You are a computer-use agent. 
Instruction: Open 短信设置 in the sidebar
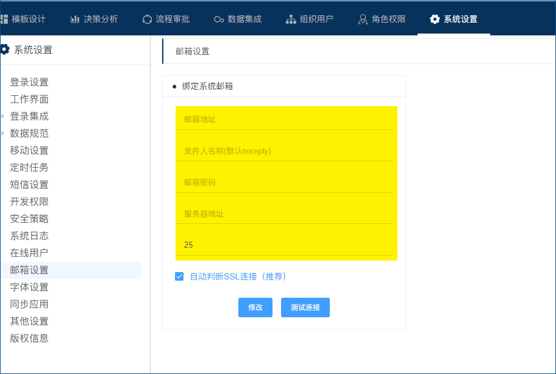pos(29,184)
